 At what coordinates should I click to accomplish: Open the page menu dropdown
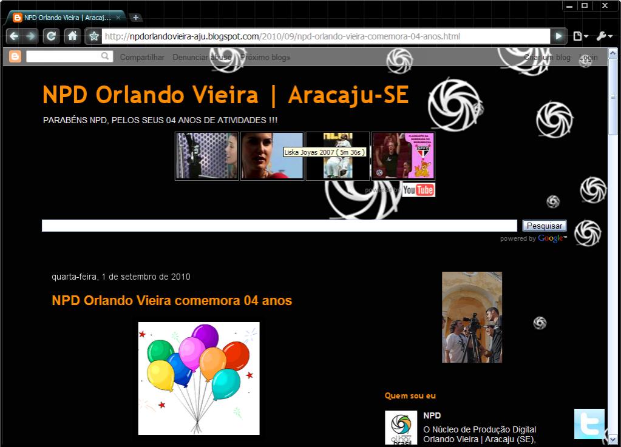[x=580, y=36]
